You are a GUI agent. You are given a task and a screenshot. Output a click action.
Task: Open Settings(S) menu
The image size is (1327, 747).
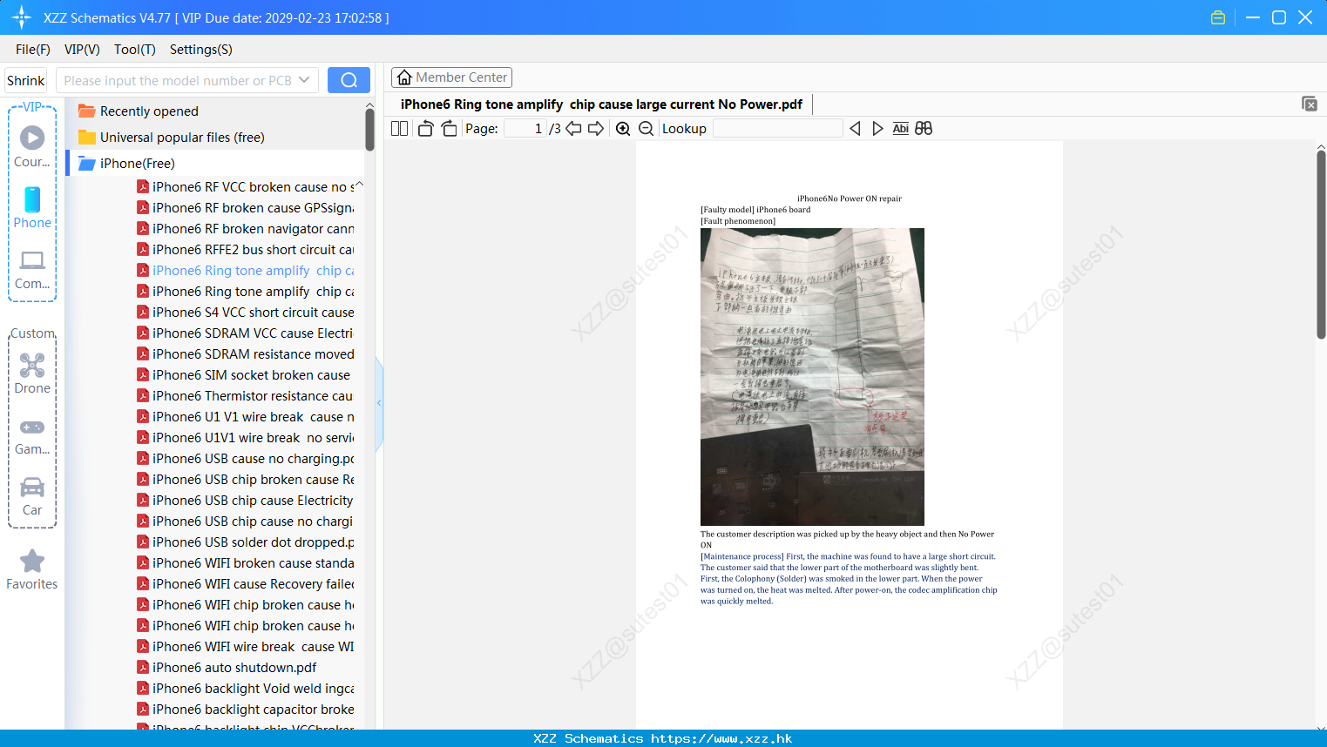point(201,50)
